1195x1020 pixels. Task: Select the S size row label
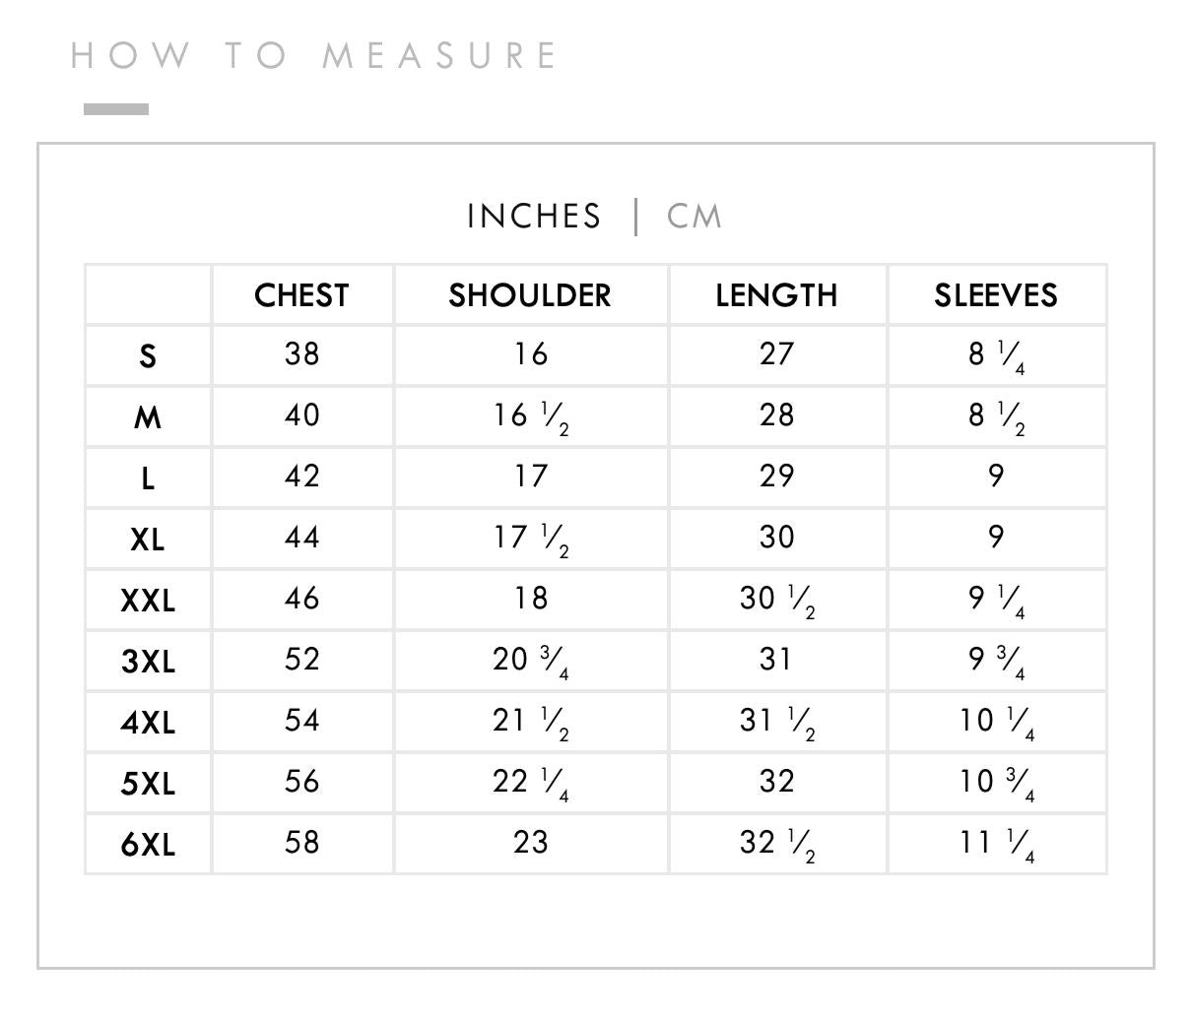pos(148,356)
